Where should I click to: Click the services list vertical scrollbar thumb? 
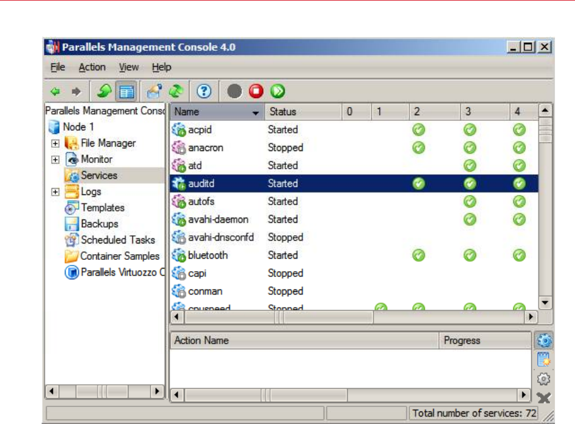coord(545,130)
